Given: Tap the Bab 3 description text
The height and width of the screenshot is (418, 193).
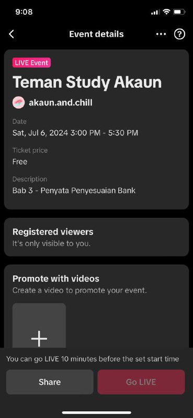Looking at the screenshot, I should pos(74,191).
